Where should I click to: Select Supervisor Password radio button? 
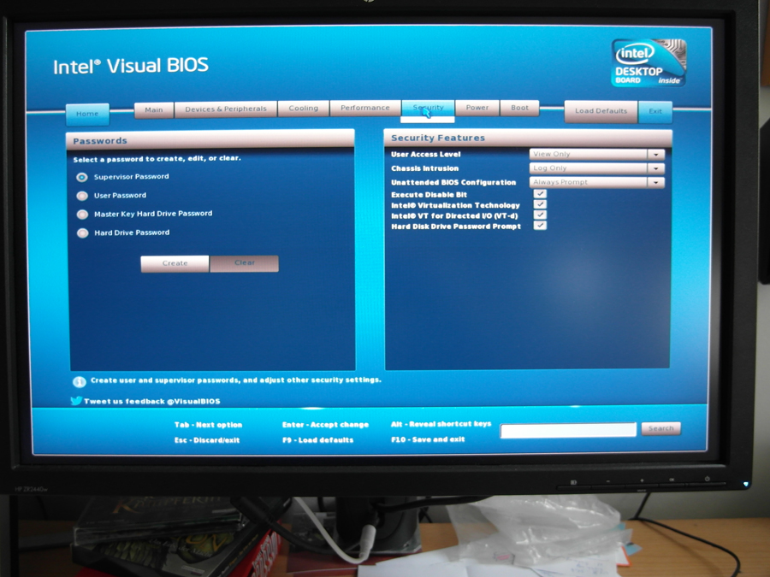tap(82, 177)
